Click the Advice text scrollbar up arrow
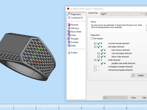The width and height of the screenshot is (147, 110). (x=146, y=25)
